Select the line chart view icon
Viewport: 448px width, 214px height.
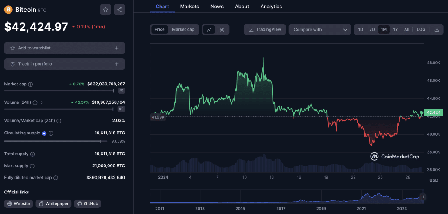(209, 29)
